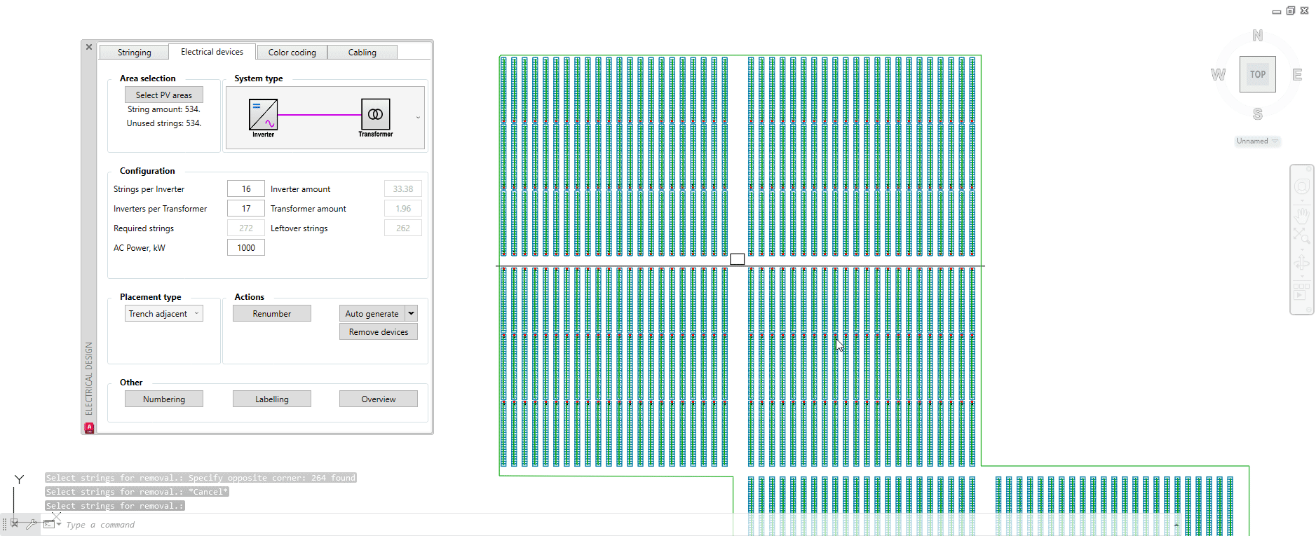Open the Color coding tab
Viewport: 1316px width, 536px height.
click(292, 53)
